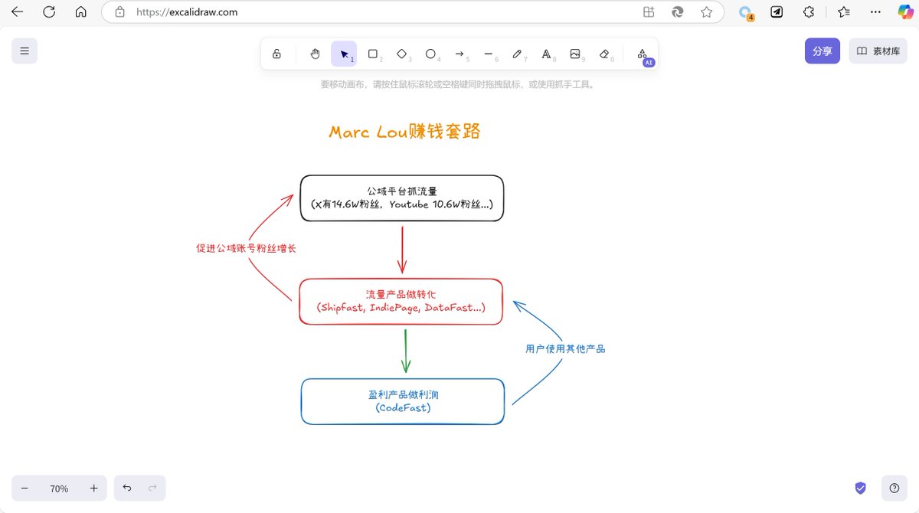This screenshot has height=513, width=919.
Task: Click the Edge circular icon in address bar
Action: tap(678, 12)
